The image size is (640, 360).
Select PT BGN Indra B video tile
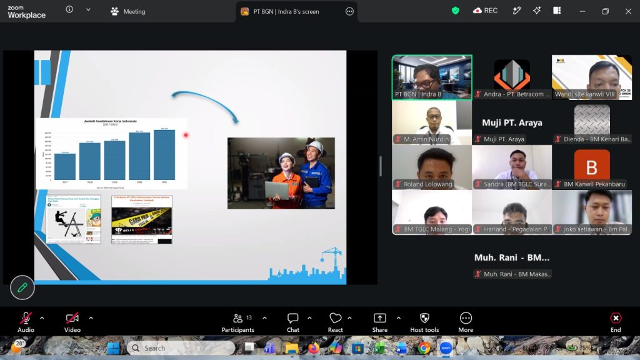tap(432, 77)
